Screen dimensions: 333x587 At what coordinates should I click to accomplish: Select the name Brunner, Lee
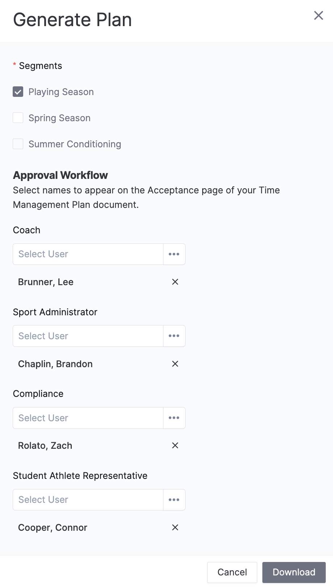pyautogui.click(x=46, y=282)
